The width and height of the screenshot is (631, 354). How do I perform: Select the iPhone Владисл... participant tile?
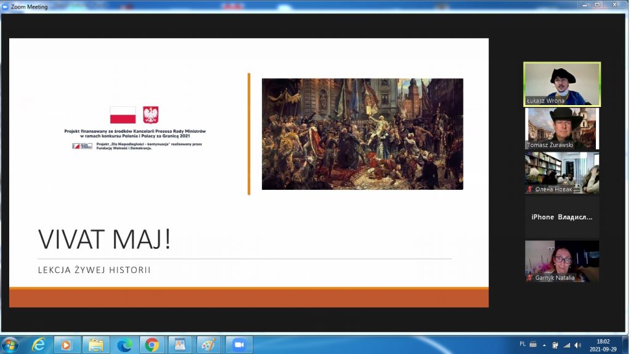[x=561, y=217]
